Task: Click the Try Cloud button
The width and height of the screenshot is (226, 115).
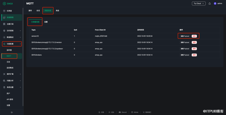Action: pyautogui.click(x=199, y=4)
